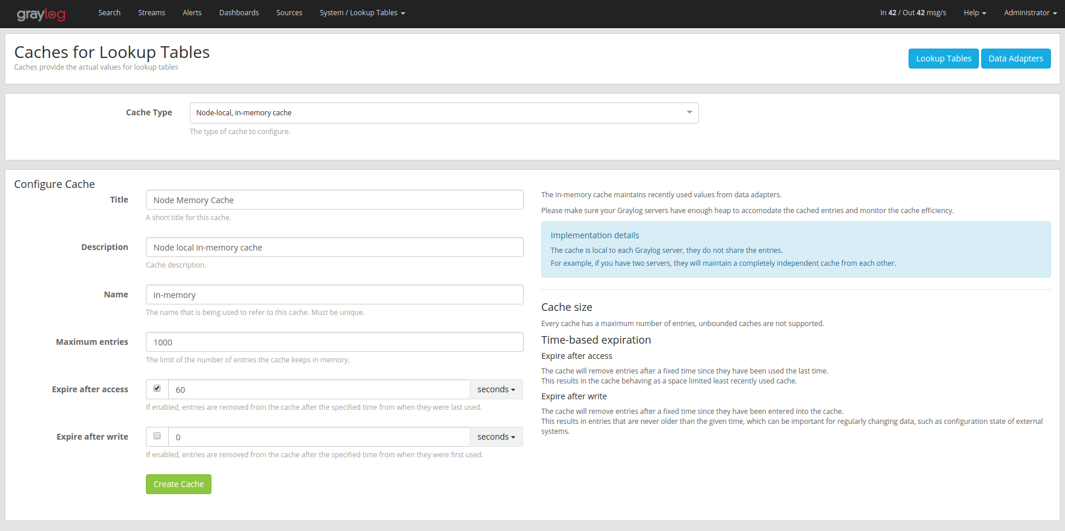The width and height of the screenshot is (1065, 531).
Task: Click the Title input field
Action: click(334, 200)
